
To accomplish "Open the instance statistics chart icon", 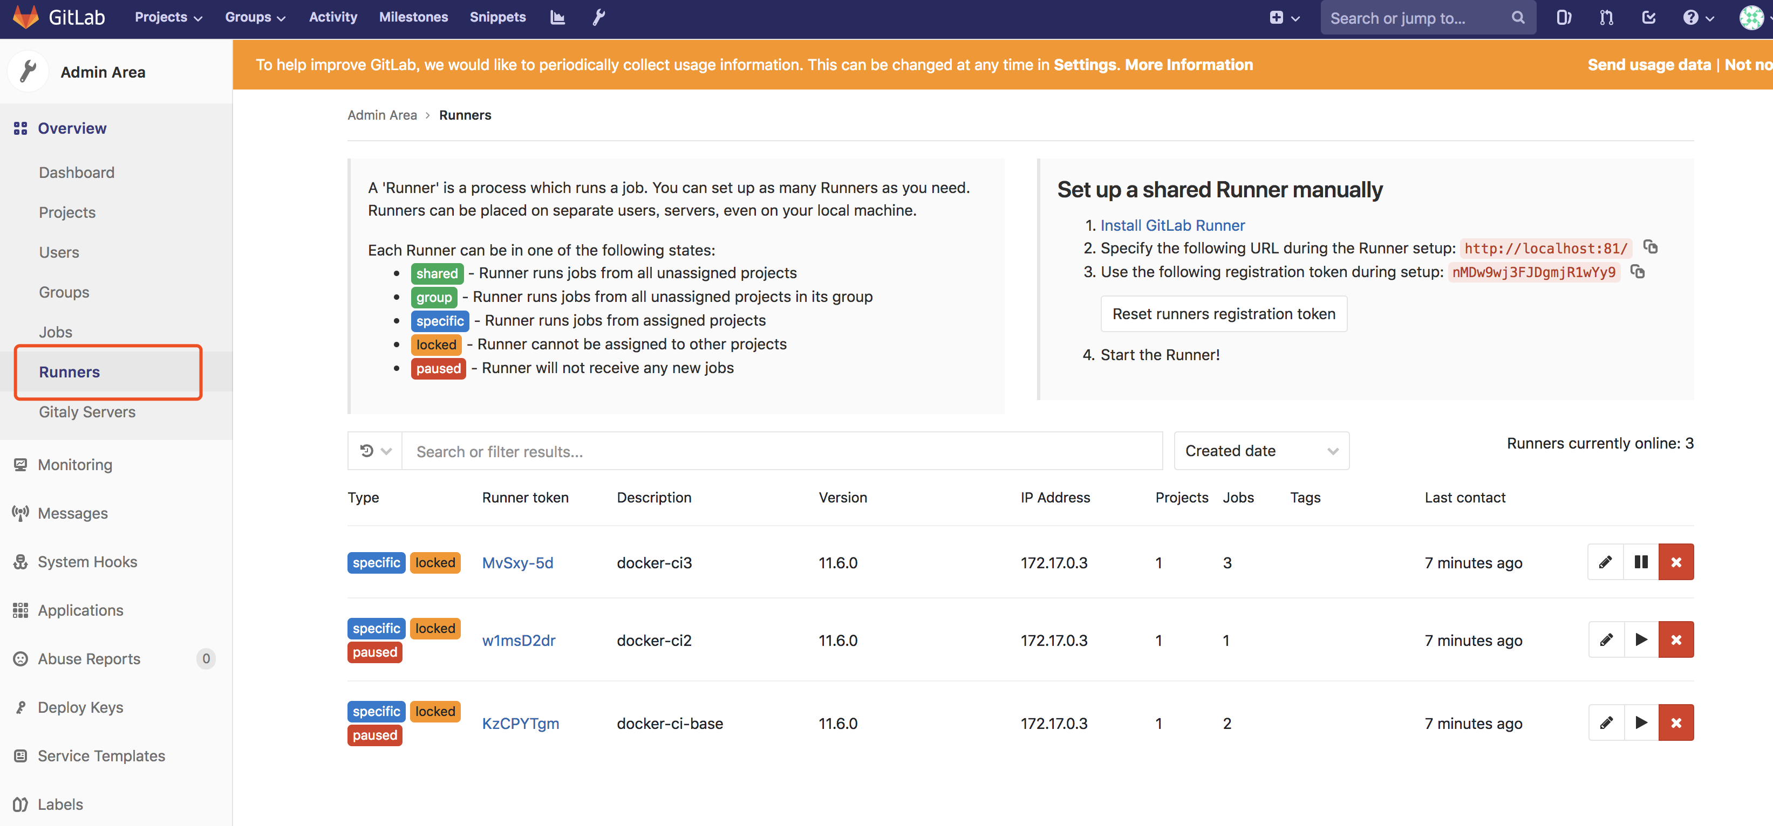I will pyautogui.click(x=557, y=17).
